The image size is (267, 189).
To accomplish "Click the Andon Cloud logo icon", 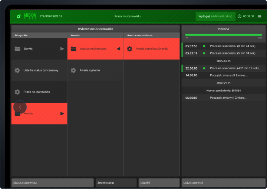I will [19, 16].
